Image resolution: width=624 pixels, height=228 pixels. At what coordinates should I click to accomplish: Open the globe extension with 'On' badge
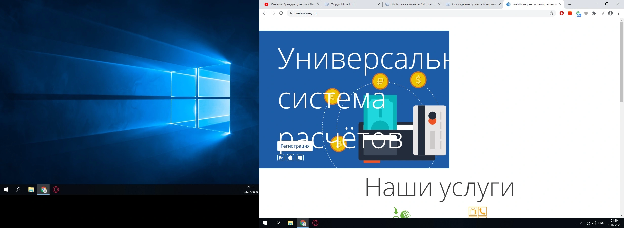pyautogui.click(x=578, y=14)
